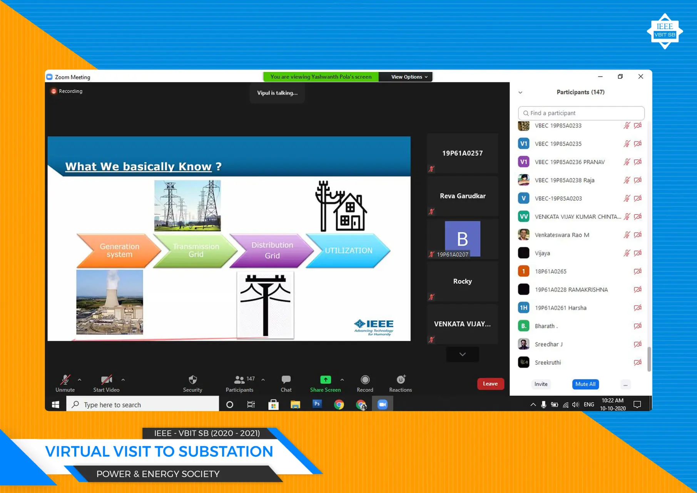Click the Invite button
Viewport: 697px width, 493px height.
coord(541,384)
